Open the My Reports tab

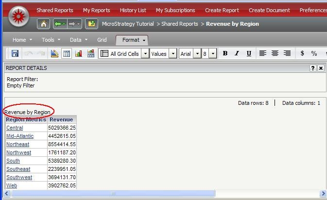(x=96, y=10)
